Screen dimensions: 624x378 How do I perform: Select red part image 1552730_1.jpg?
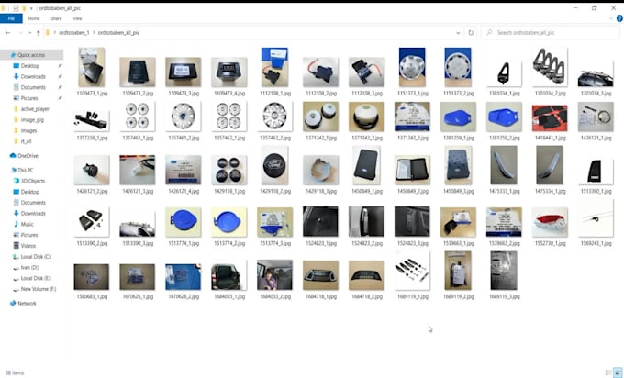550,222
